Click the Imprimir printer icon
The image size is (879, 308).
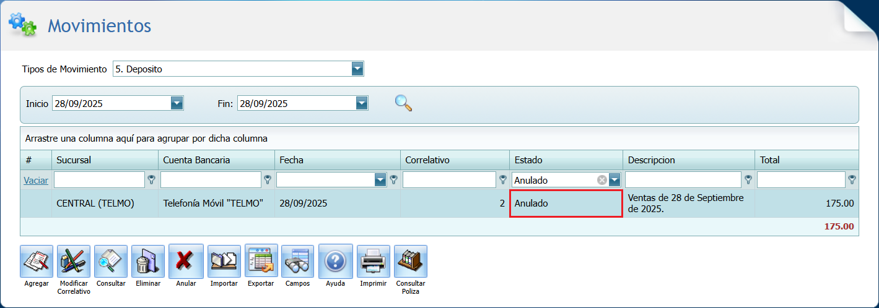[373, 262]
